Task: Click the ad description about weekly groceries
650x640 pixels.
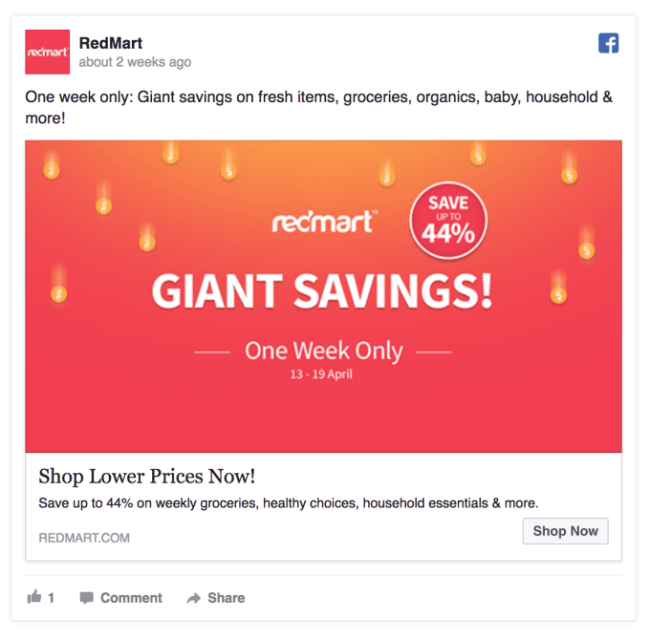Action: pos(289,502)
